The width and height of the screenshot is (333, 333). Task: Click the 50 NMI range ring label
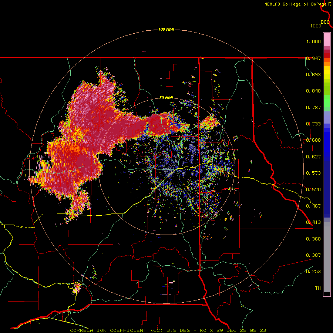point(166,98)
